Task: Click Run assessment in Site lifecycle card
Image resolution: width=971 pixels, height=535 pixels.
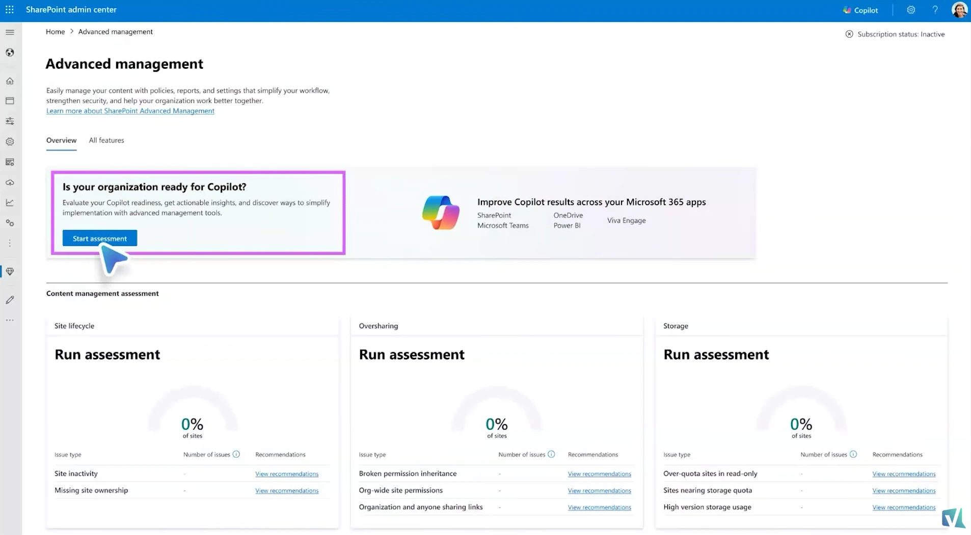Action: pos(107,354)
